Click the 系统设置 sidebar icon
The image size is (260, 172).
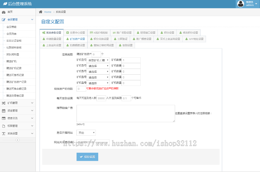pyautogui.click(x=3, y=133)
